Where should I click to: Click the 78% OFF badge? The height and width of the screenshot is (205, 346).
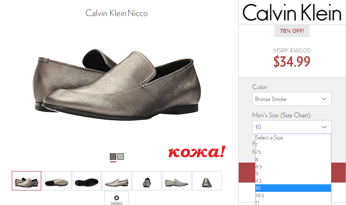[292, 31]
